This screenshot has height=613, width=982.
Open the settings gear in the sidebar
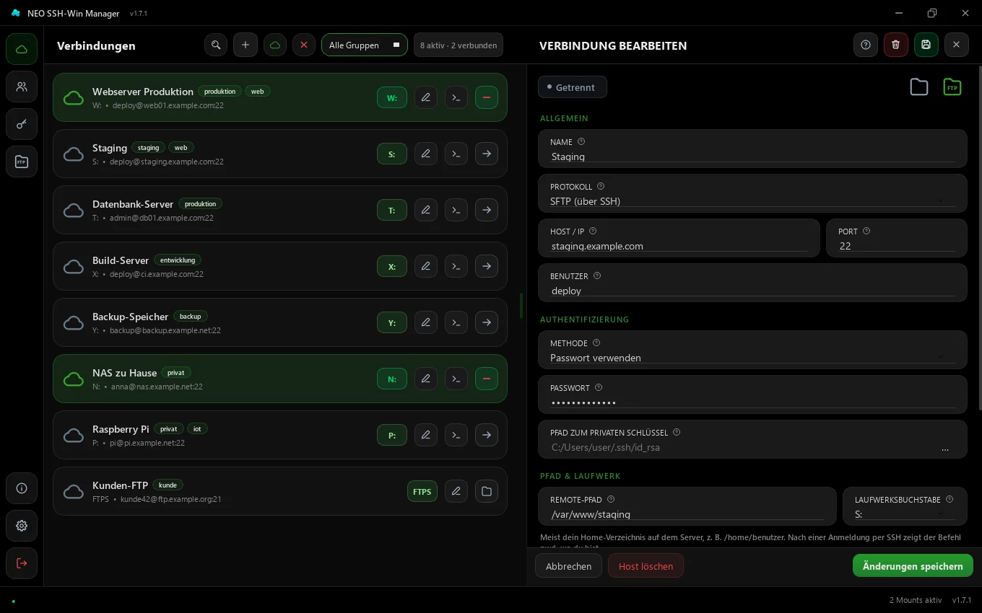tap(22, 526)
